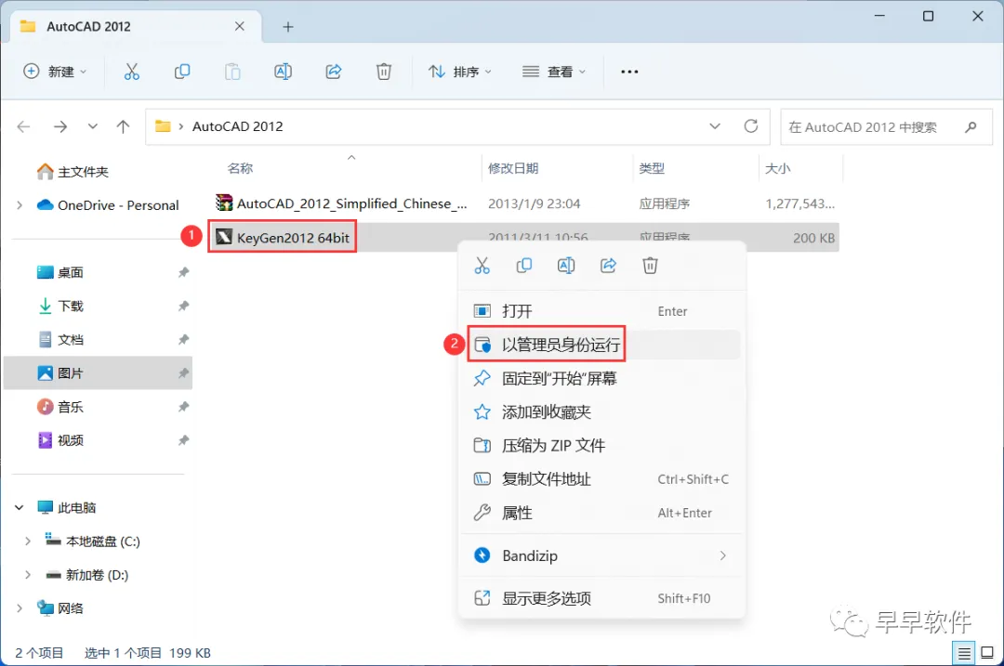Expand the 新加卷 (D:) node
The image size is (1004, 666).
coord(28,575)
